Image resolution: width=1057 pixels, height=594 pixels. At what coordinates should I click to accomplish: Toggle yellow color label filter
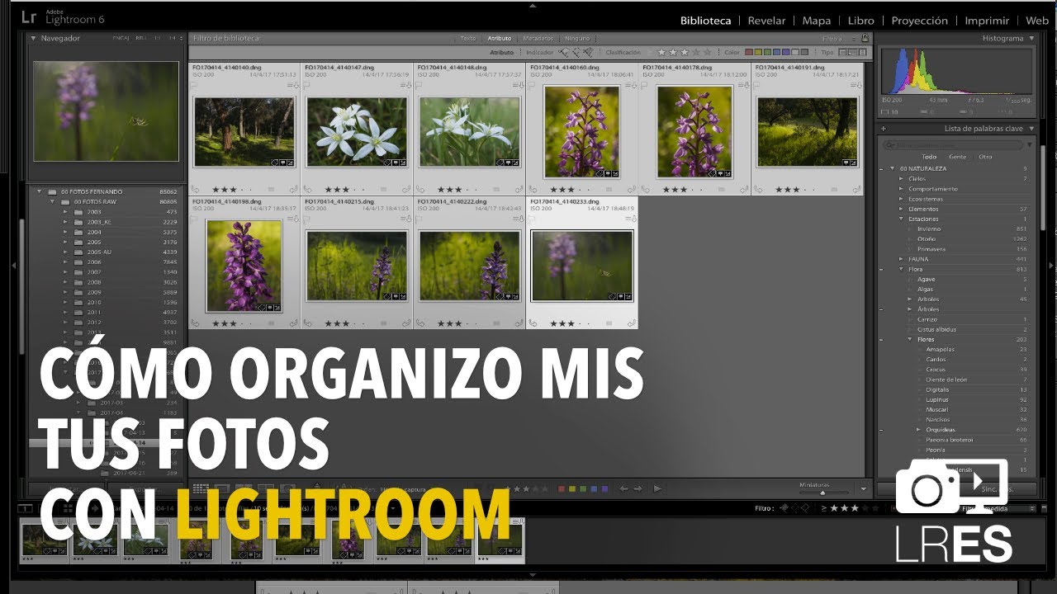[760, 52]
